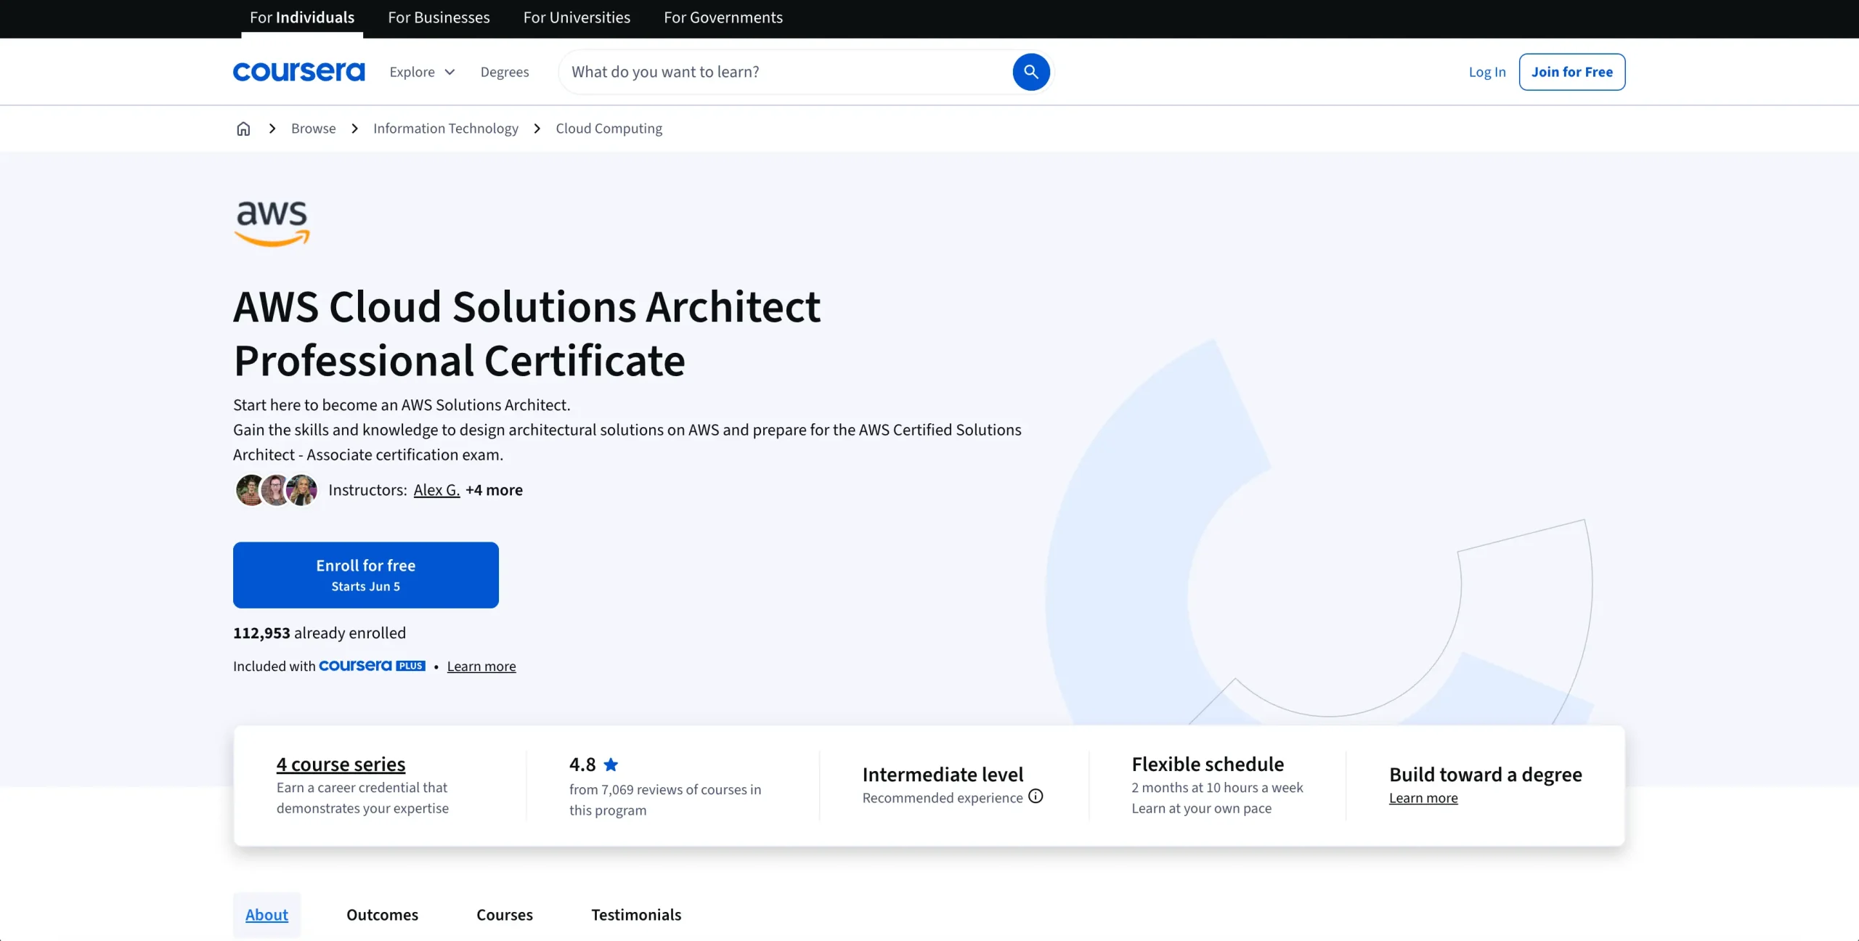Image resolution: width=1859 pixels, height=941 pixels.
Task: Select the For Universities tab
Action: [x=577, y=18]
